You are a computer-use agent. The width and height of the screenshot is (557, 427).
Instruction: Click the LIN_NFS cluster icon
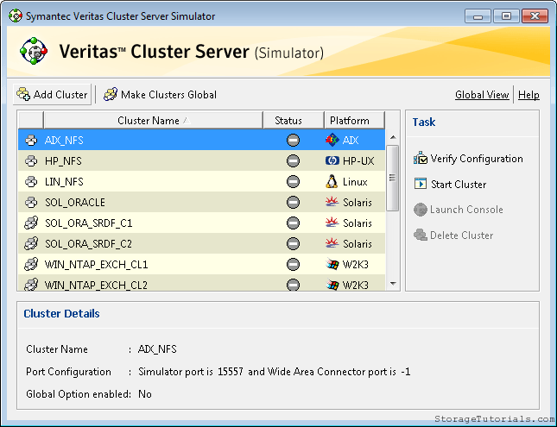click(31, 182)
